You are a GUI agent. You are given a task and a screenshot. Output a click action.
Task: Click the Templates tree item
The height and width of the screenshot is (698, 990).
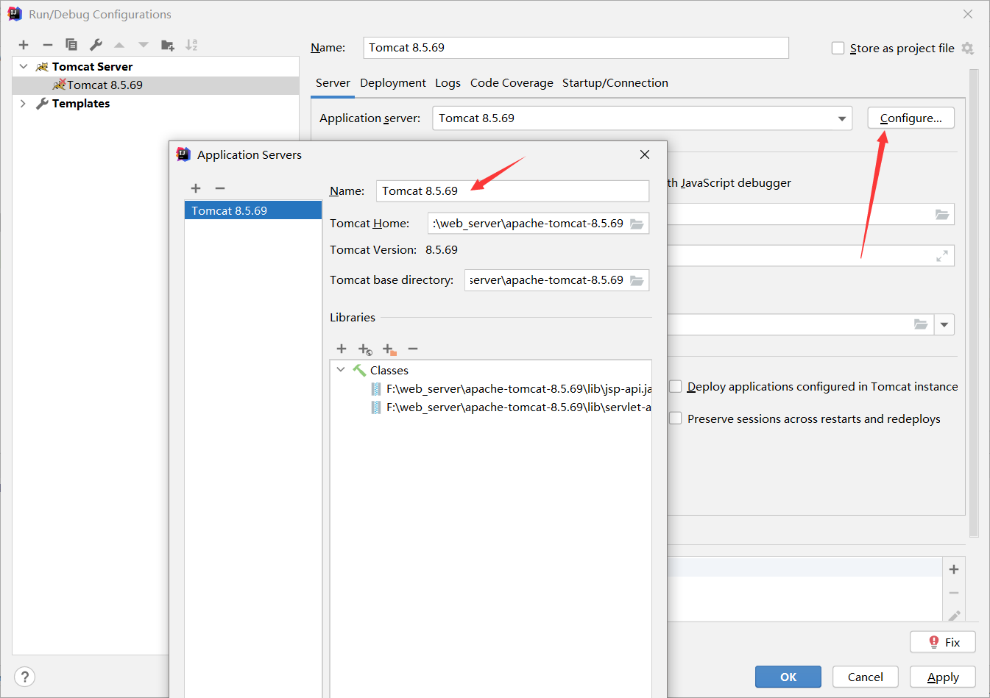click(81, 104)
